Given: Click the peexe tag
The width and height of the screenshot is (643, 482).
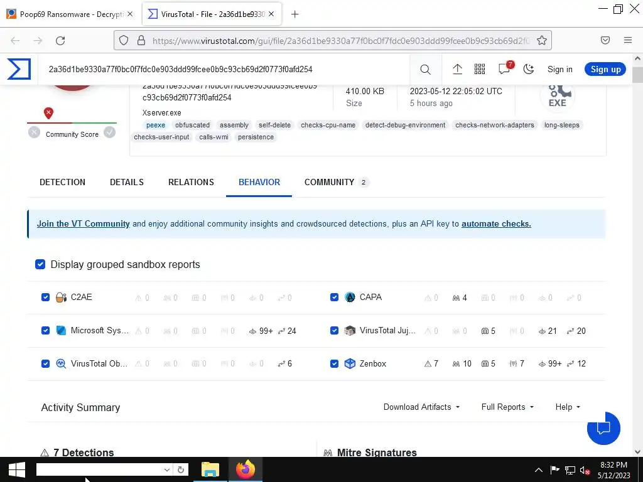Looking at the screenshot, I should coord(156,125).
